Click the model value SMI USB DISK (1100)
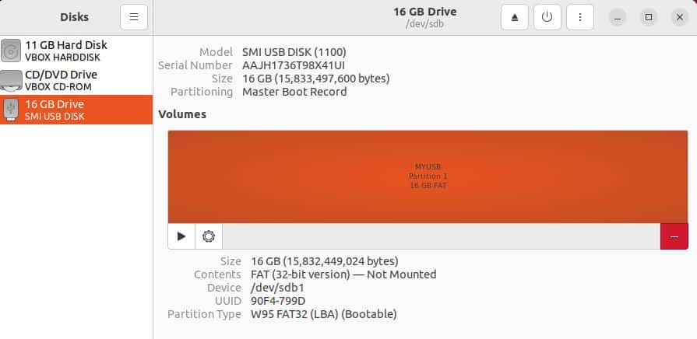This screenshot has height=339, width=697. 294,52
